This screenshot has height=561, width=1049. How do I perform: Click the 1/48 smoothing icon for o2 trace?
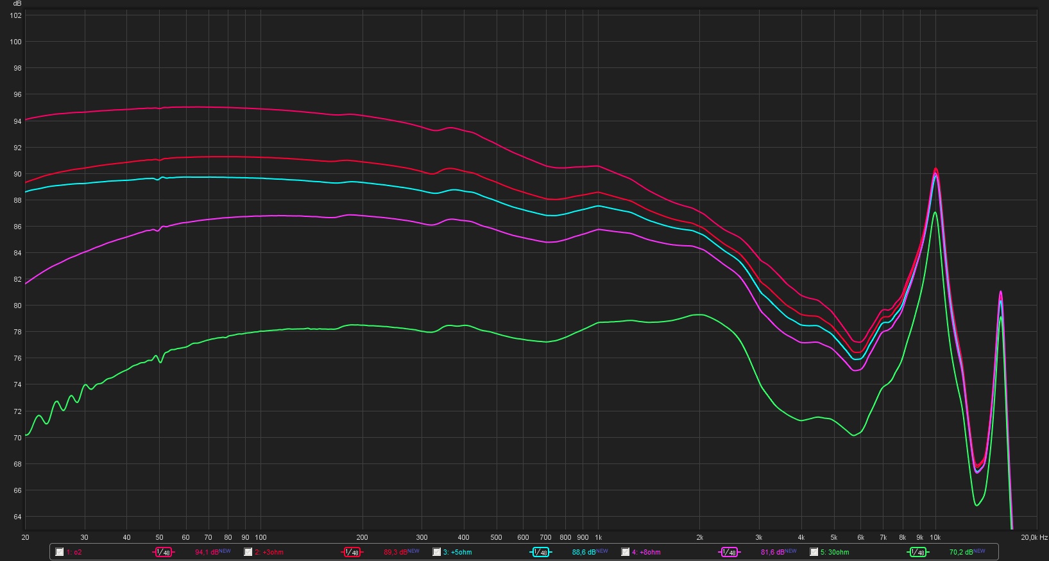coord(164,552)
